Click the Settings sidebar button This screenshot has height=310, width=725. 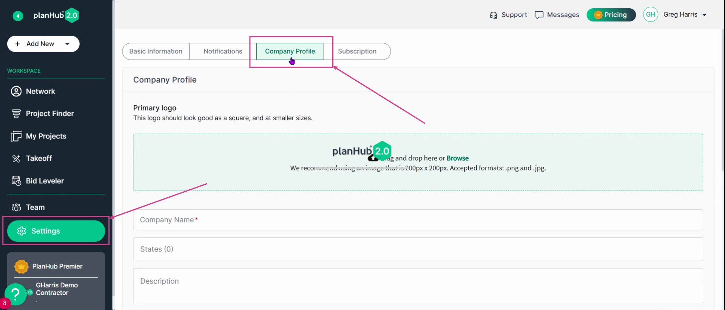(x=56, y=231)
